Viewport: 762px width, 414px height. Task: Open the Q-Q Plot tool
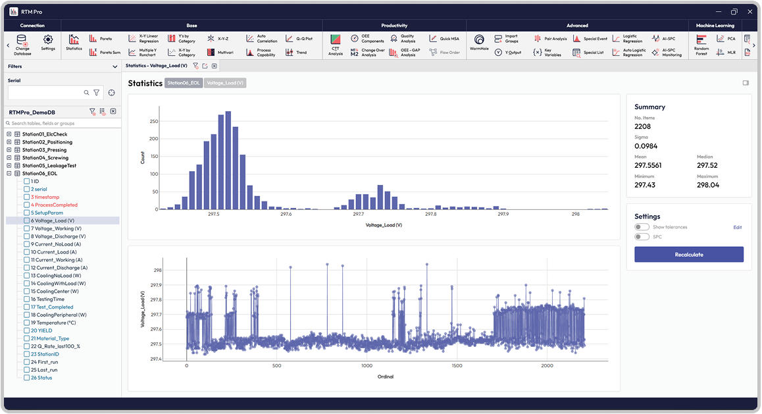(x=290, y=39)
